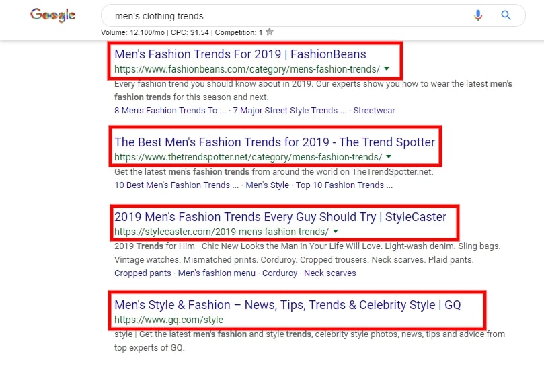Click the star icon beside Competition
Screen dimensions: 544x368
(x=270, y=32)
